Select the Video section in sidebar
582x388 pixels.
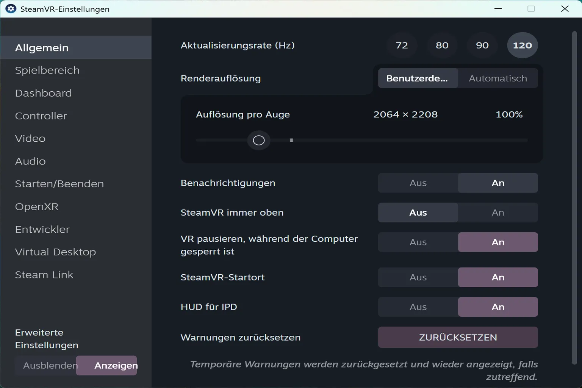(x=76, y=139)
